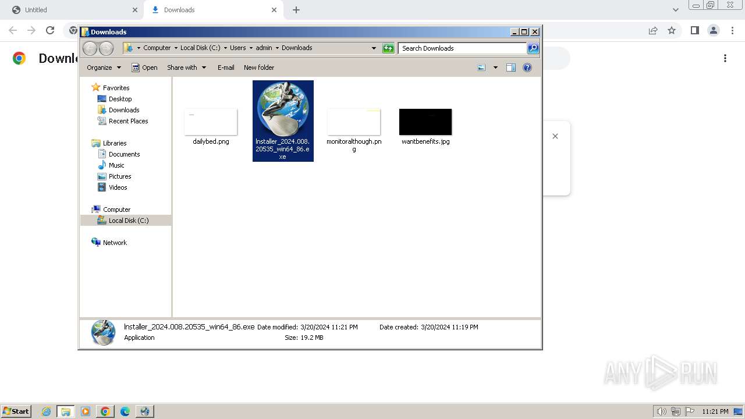Viewport: 745px width, 419px height.
Task: Expand the address bar history dropdown
Action: (x=374, y=48)
